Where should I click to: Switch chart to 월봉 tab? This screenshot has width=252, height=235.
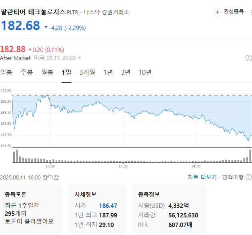pyautogui.click(x=47, y=72)
